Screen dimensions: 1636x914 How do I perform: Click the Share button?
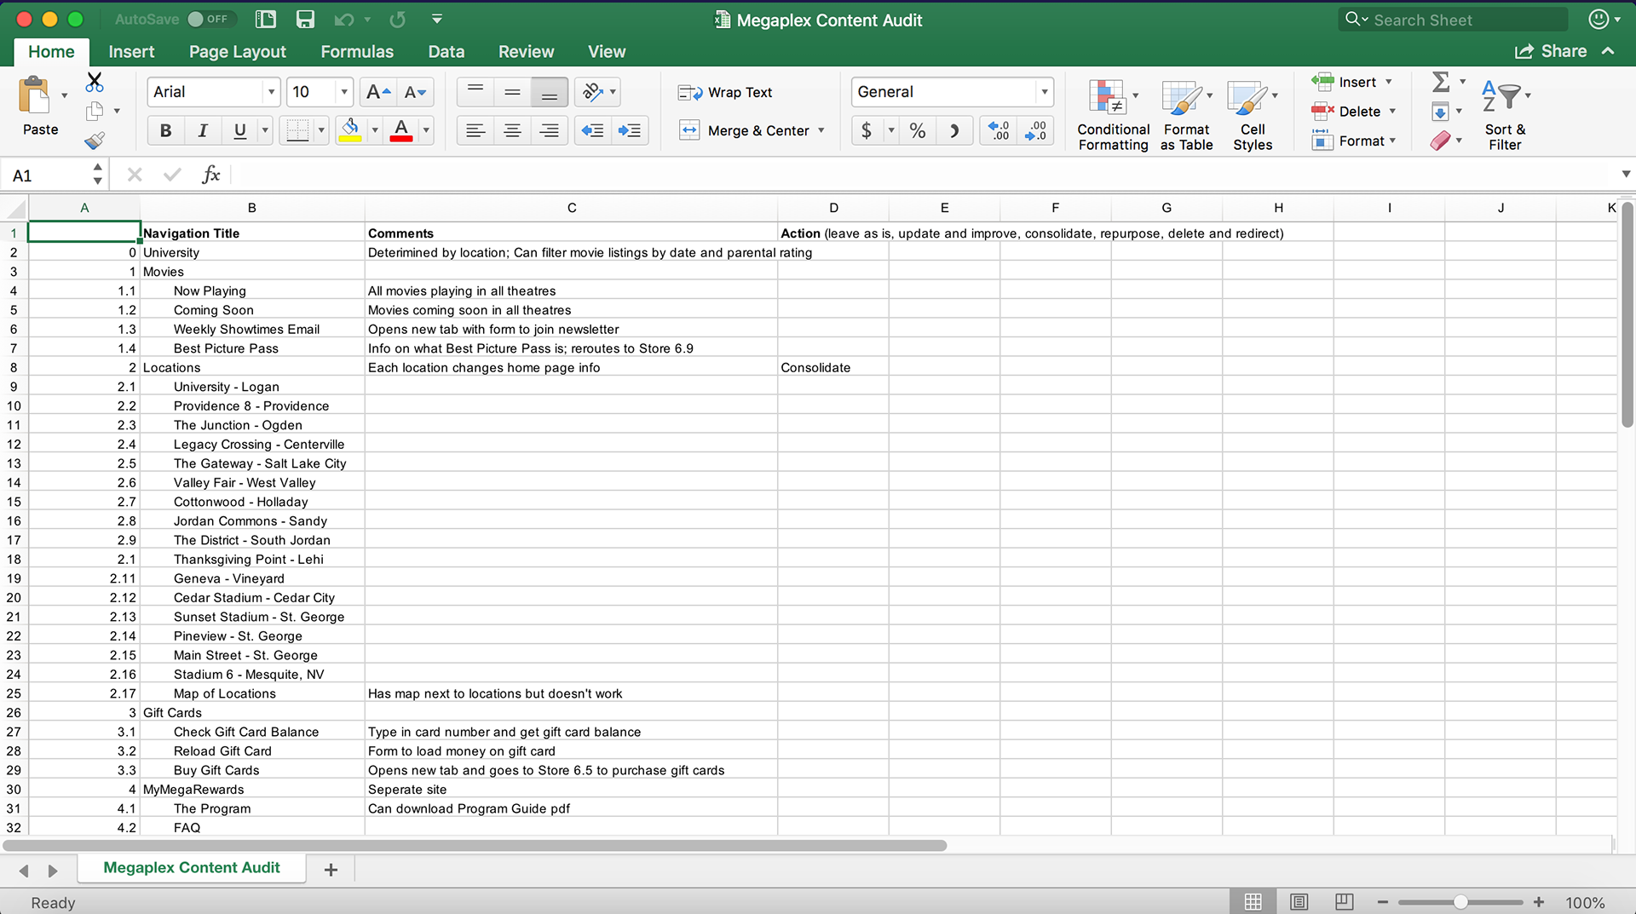1551,51
